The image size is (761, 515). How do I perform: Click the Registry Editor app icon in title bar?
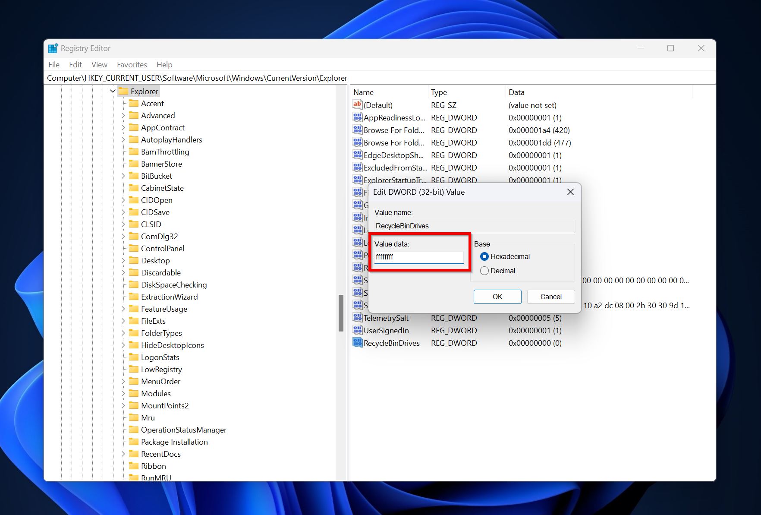pos(53,48)
